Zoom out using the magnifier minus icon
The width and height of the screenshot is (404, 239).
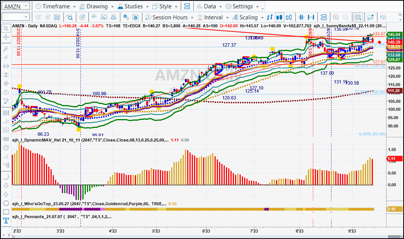[346, 17]
